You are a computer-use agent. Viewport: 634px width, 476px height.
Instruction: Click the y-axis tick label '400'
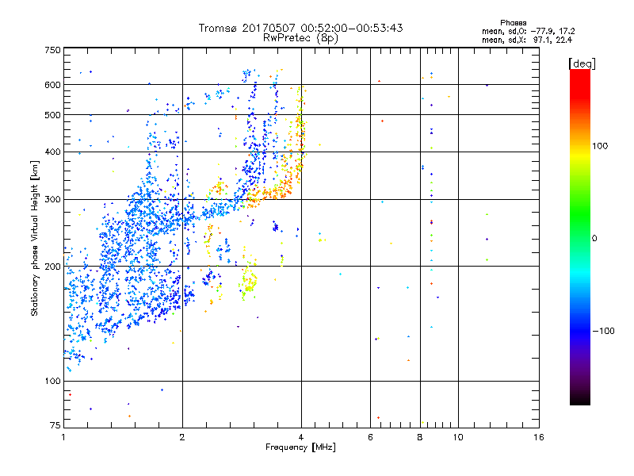[52, 152]
